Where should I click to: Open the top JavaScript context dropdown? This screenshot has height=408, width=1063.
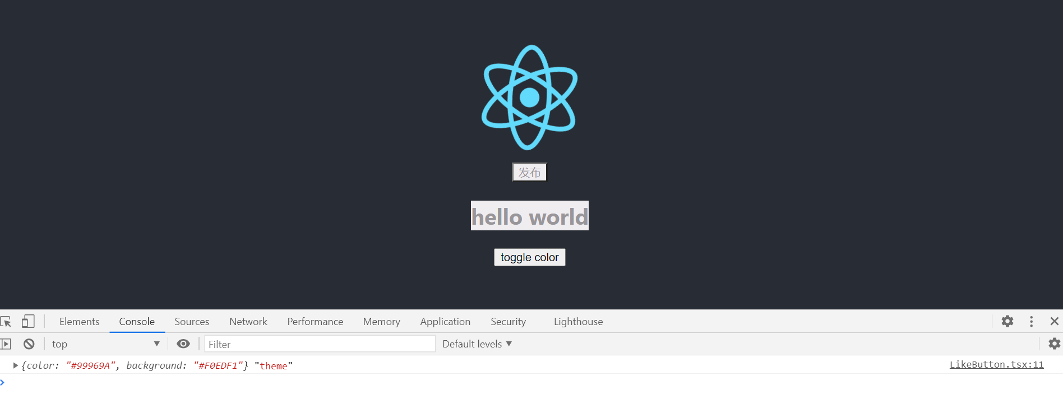105,344
